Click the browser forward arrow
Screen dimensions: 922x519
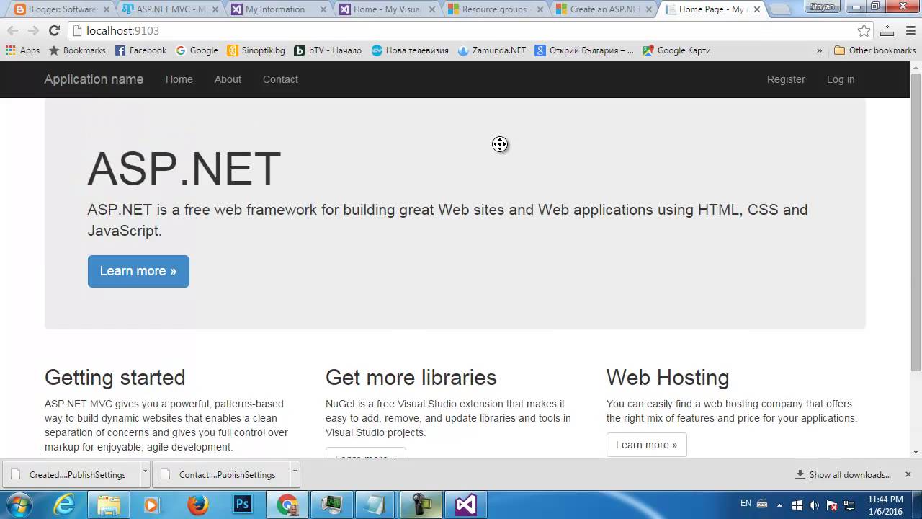click(33, 30)
